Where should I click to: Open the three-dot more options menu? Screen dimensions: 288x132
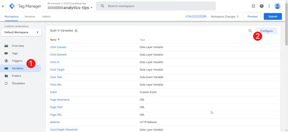(269, 6)
